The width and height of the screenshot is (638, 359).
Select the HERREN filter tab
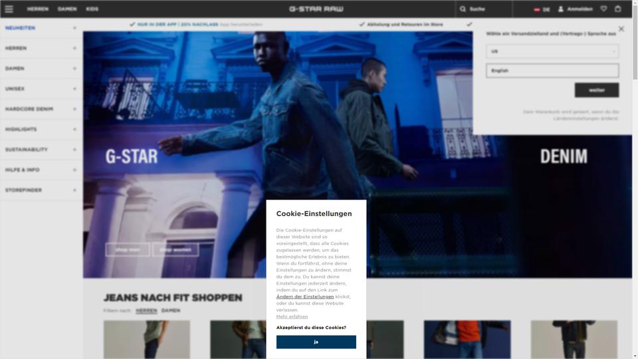coord(146,310)
